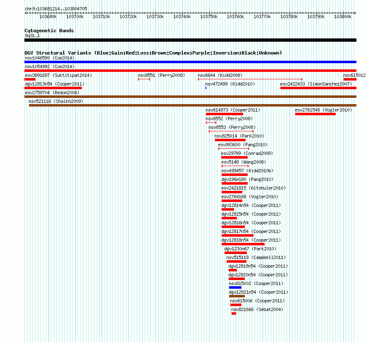Click the black 9q31.1 cytogenetic band bar
The width and height of the screenshot is (368, 342).
click(x=190, y=40)
